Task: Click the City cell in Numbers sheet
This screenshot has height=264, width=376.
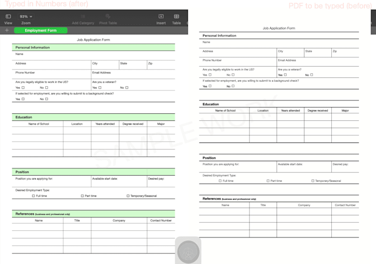Action: tap(105, 65)
